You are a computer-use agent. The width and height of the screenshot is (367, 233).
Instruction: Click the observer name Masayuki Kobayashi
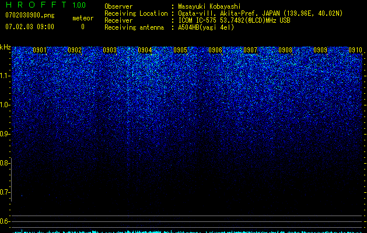[209, 6]
